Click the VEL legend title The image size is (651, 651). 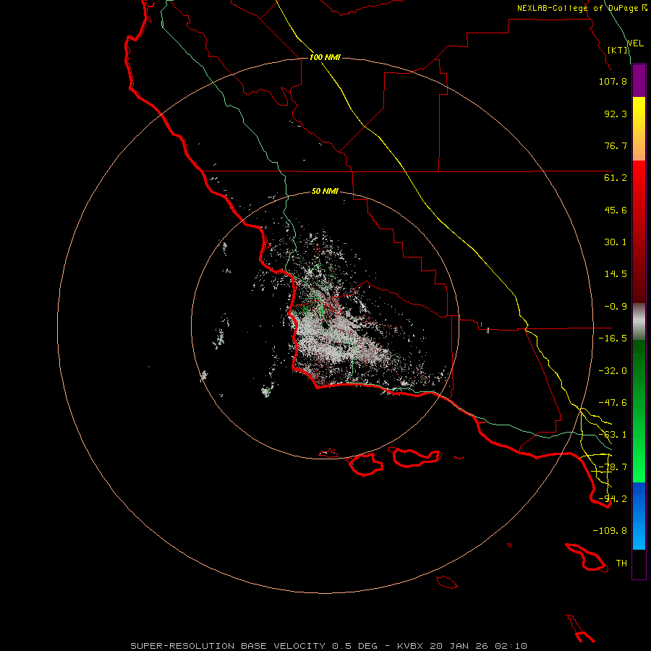pyautogui.click(x=635, y=43)
